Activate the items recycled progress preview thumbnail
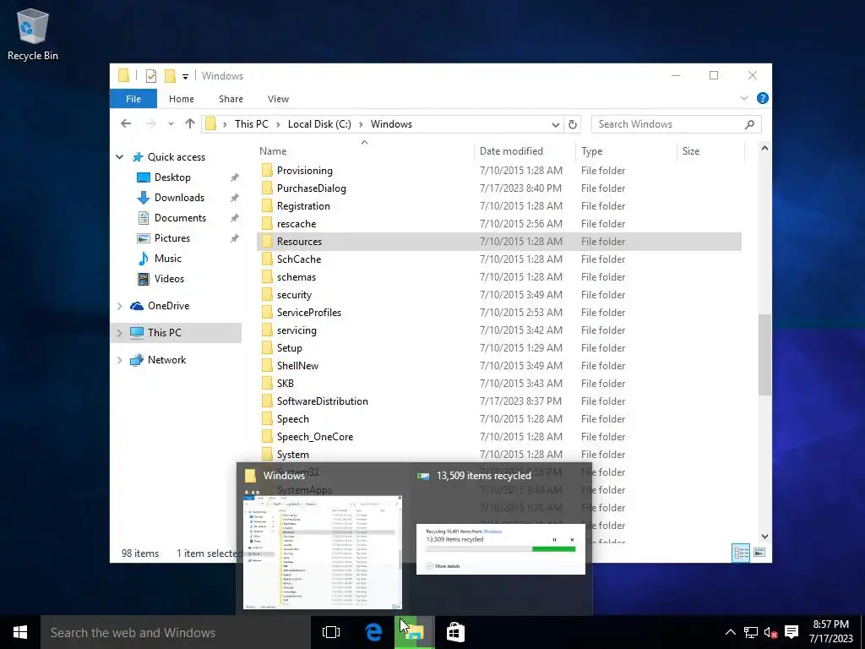The image size is (865, 649). (501, 549)
